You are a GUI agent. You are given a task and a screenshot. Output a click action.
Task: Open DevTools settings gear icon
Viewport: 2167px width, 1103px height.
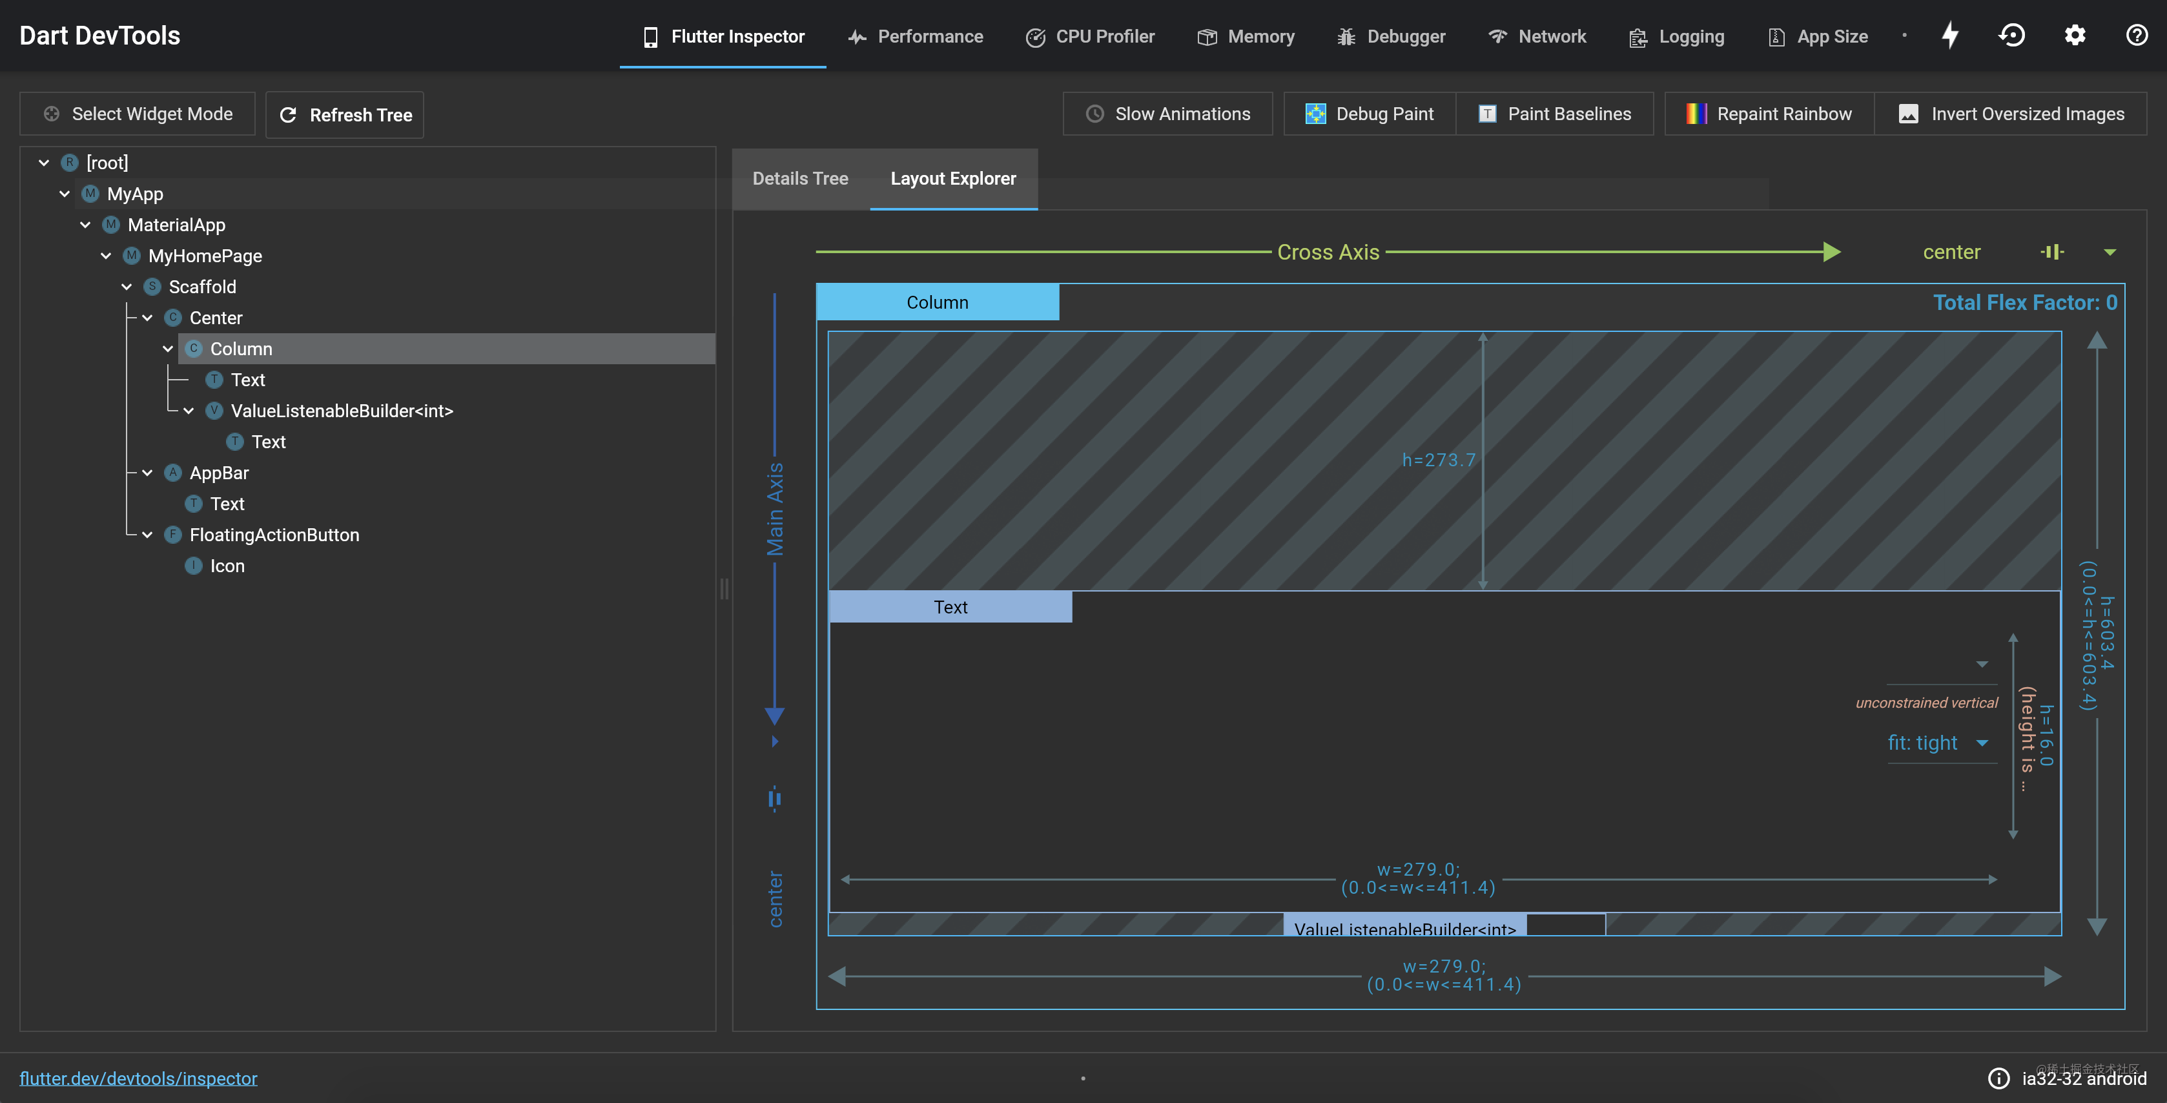2075,36
